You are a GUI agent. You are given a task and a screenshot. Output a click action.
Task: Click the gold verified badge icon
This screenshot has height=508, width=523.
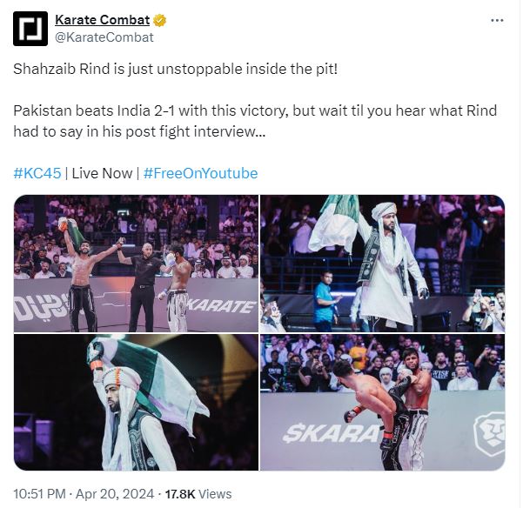click(x=159, y=20)
